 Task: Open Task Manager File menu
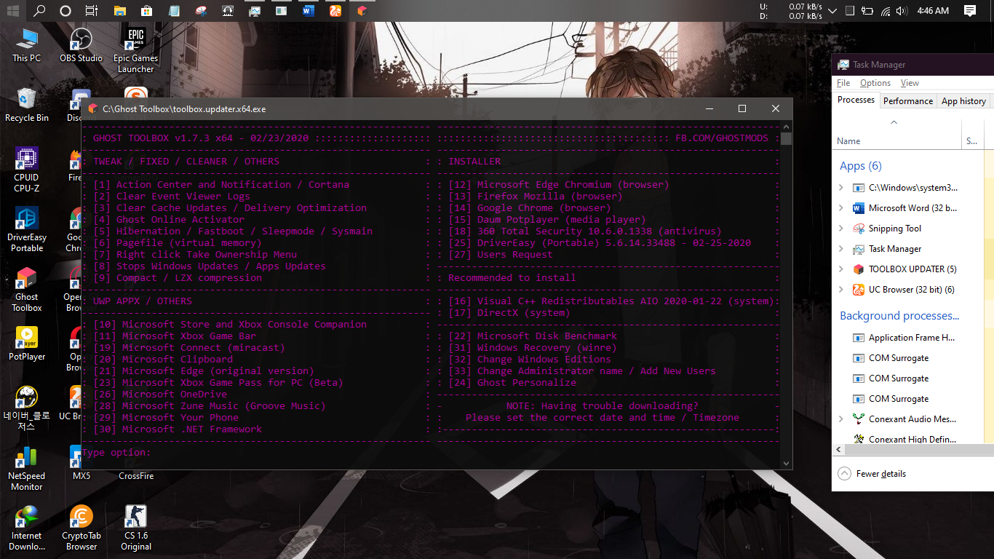point(843,83)
